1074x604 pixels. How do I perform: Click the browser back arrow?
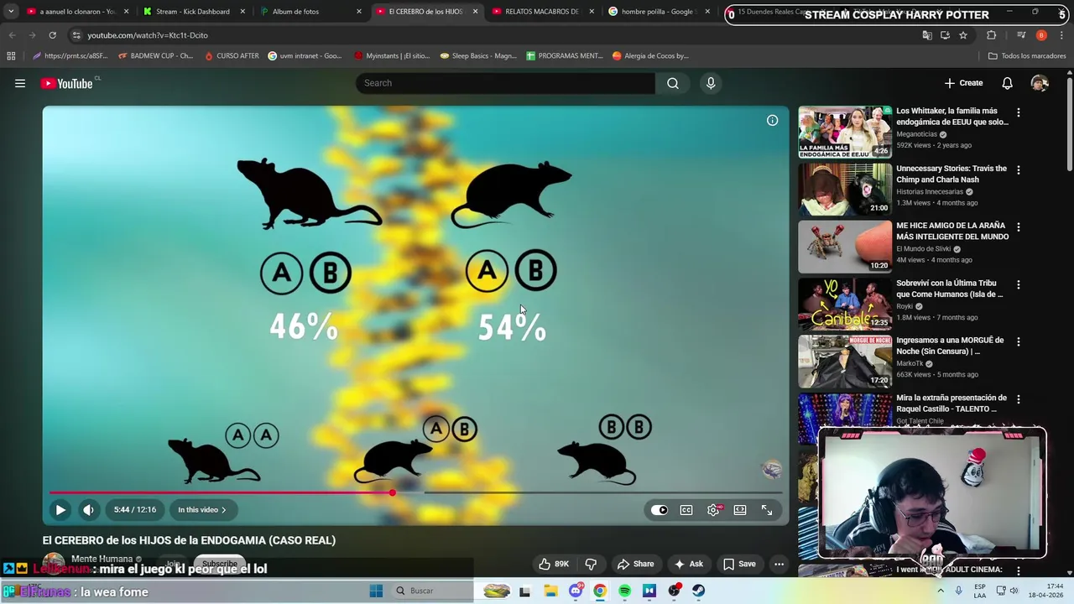coord(12,35)
